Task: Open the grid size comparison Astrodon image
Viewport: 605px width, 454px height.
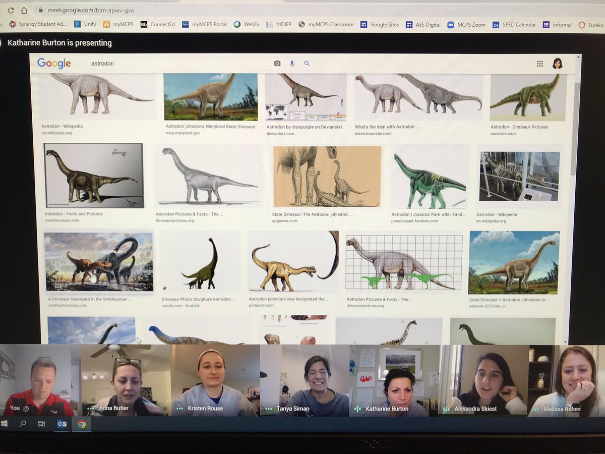Action: (x=404, y=262)
